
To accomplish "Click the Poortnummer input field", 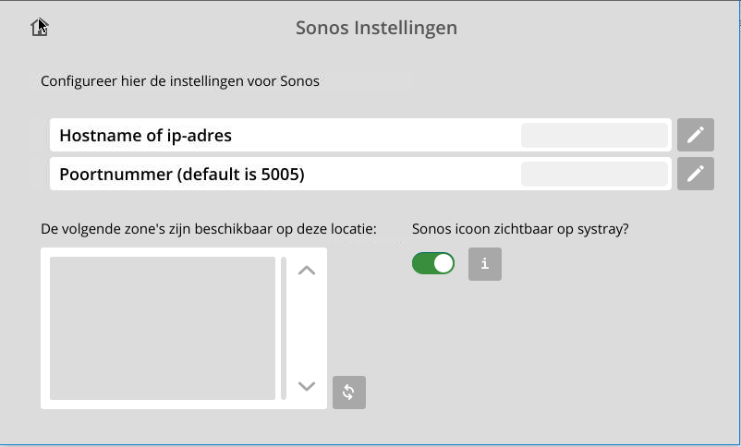I will pos(594,175).
